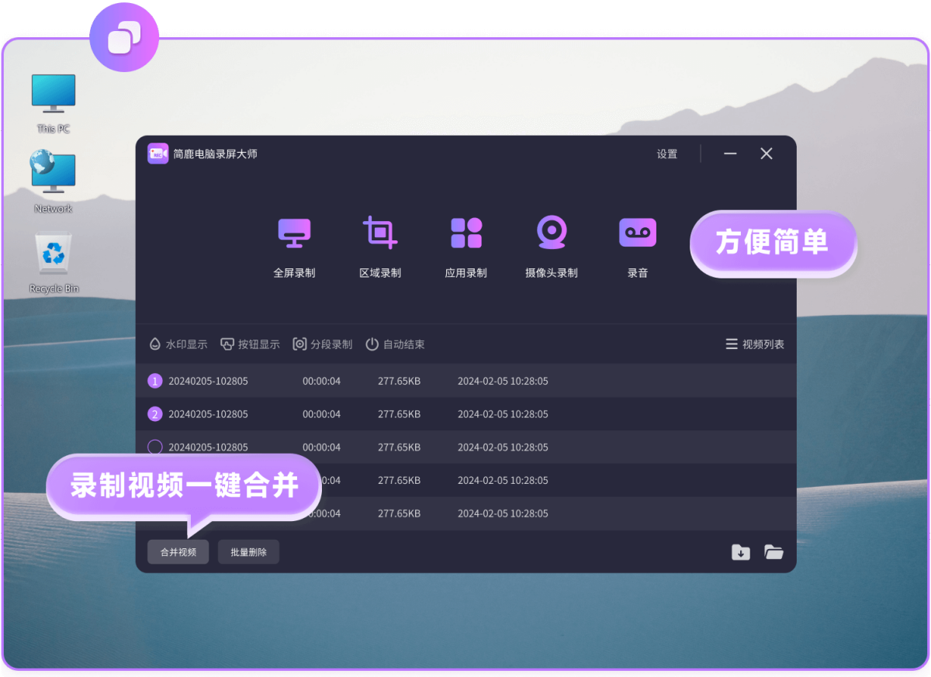Screen dimensions: 931x677
Task: Select region recording icon (区域录制)
Action: point(380,233)
